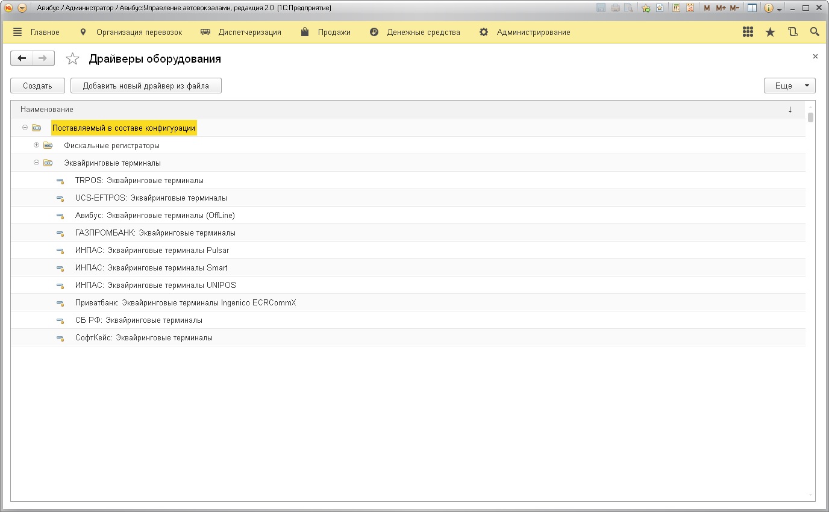Click the Наименование column header
829x512 pixels.
point(47,110)
